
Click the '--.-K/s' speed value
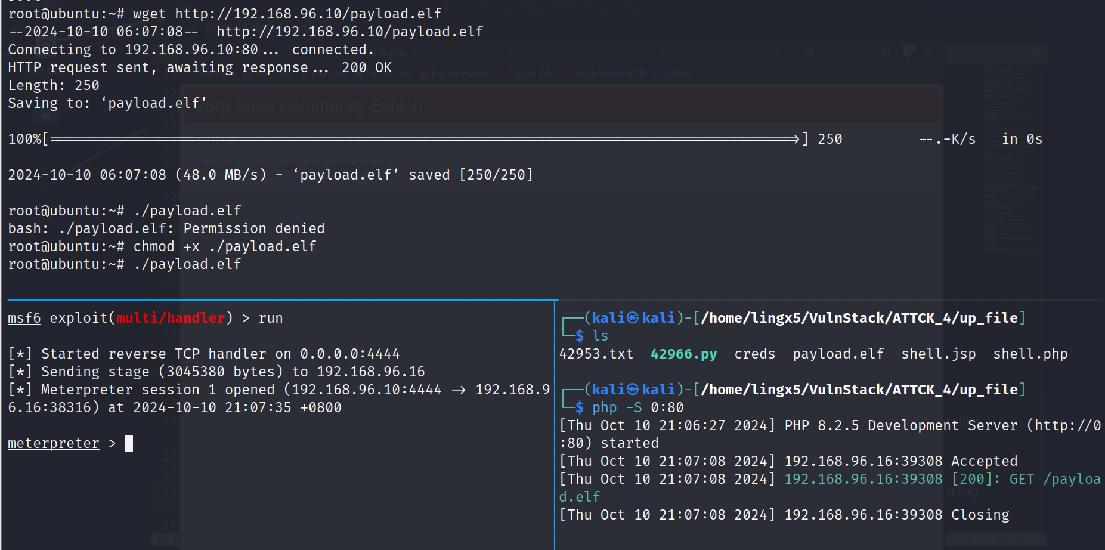(x=948, y=139)
